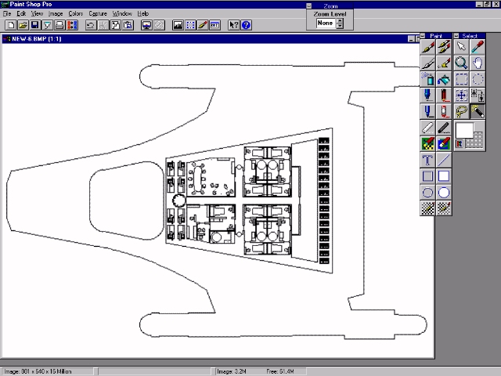Open the Colors menu
This screenshot has height=376, width=501.
point(75,14)
